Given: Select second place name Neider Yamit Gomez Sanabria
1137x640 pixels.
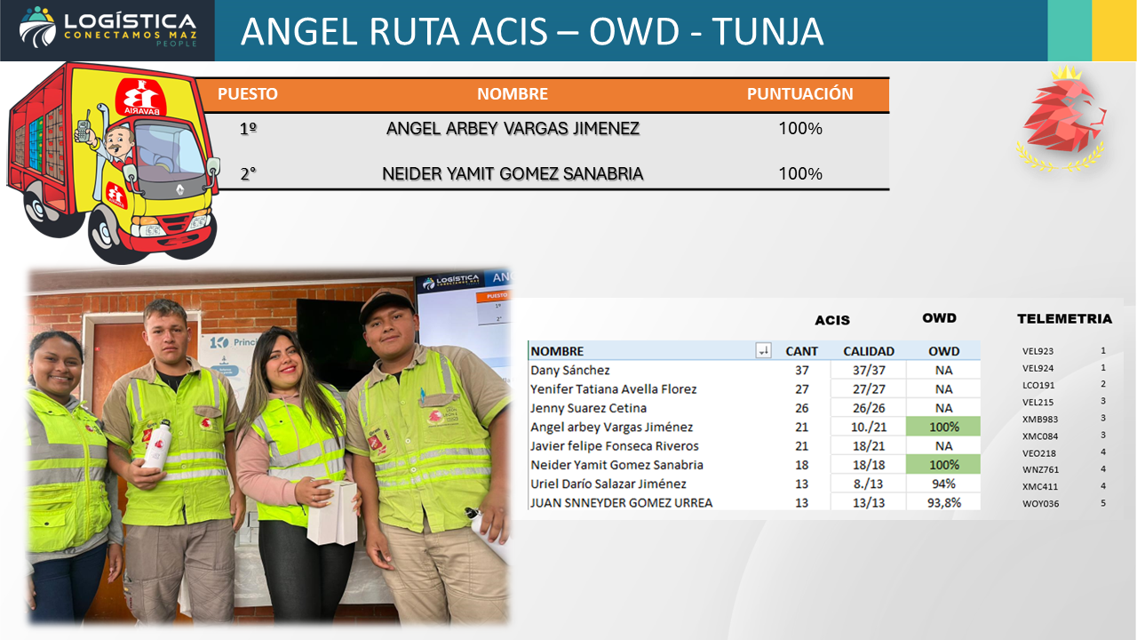Looking at the screenshot, I should 513,174.
